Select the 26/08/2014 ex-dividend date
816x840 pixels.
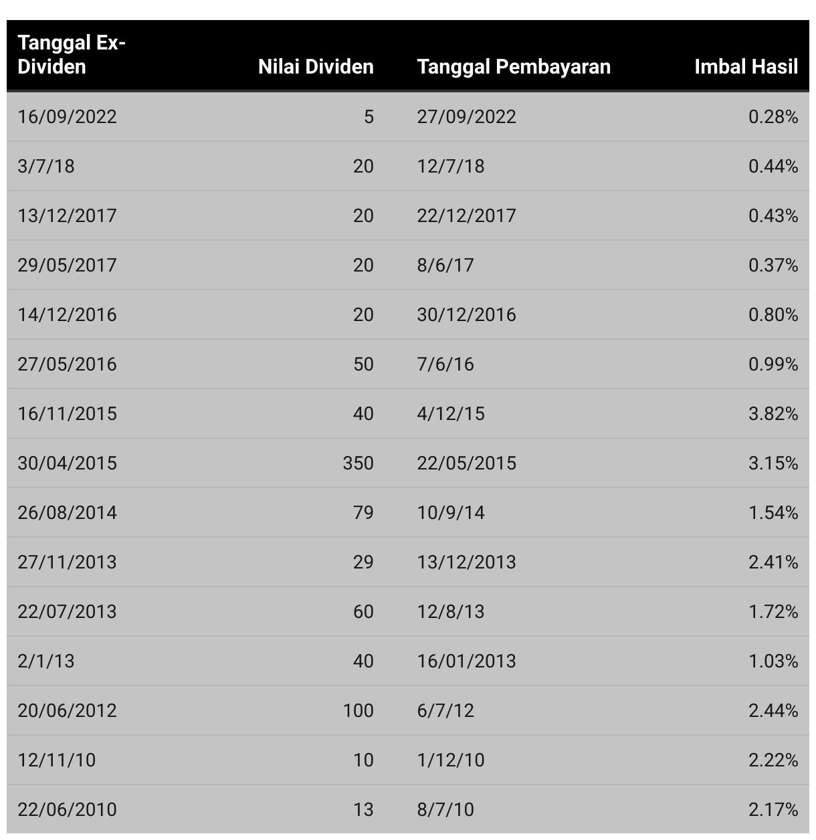click(x=67, y=512)
